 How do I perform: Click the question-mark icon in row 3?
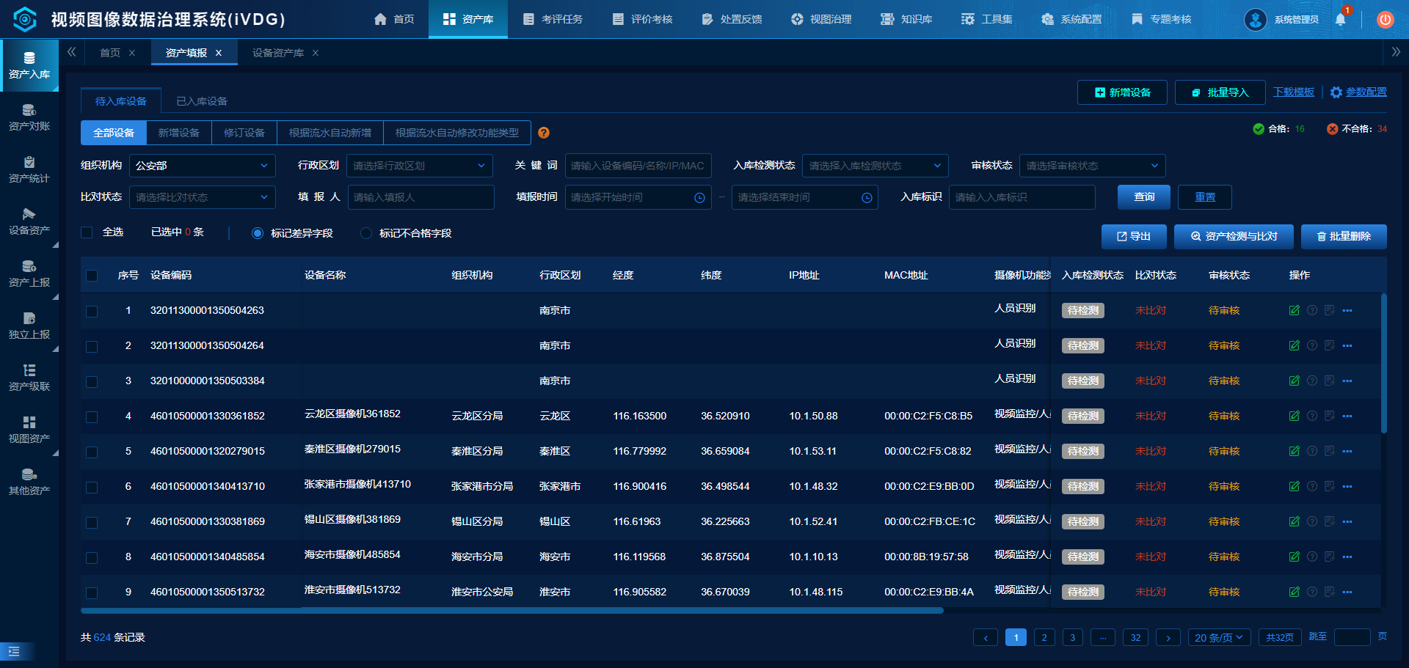(1312, 381)
